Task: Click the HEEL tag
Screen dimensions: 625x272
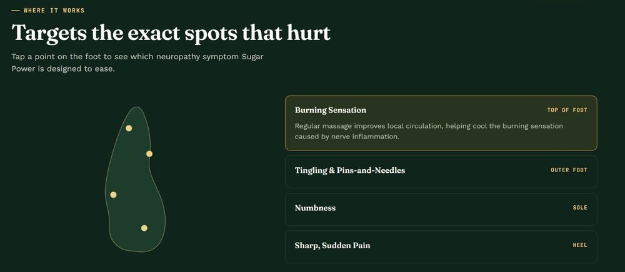Action: [x=580, y=245]
